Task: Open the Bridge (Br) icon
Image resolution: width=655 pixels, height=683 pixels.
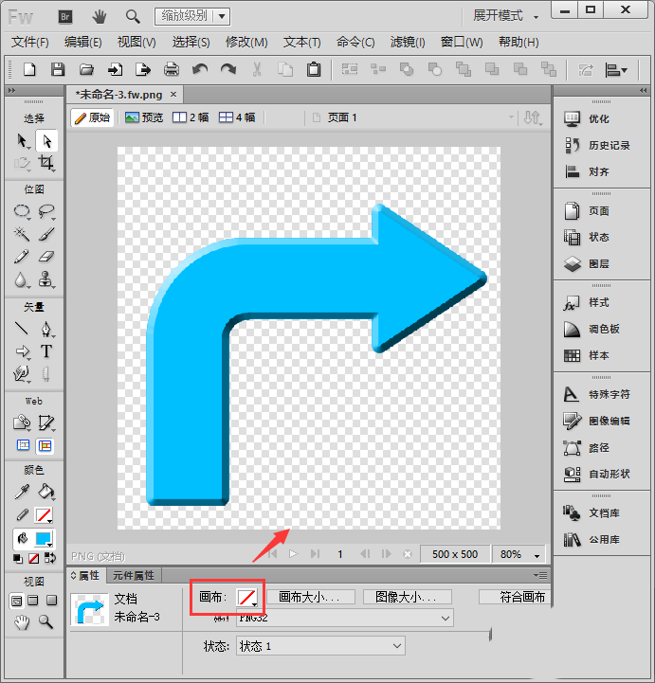Action: point(65,17)
